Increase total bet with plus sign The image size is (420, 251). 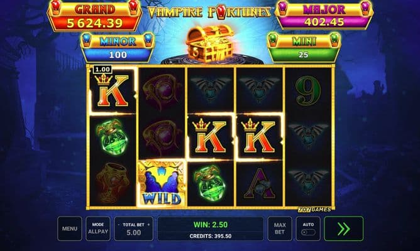tap(148, 225)
